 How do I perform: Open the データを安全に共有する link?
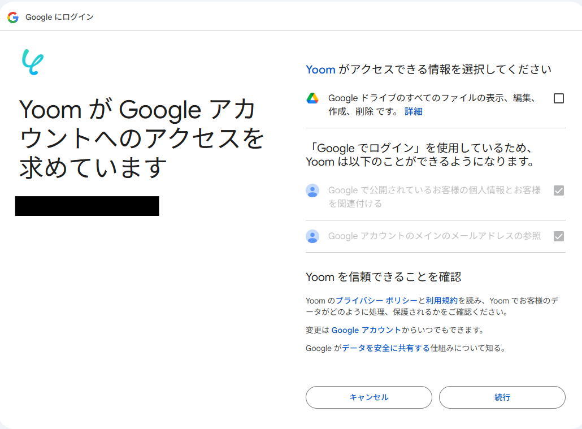385,348
